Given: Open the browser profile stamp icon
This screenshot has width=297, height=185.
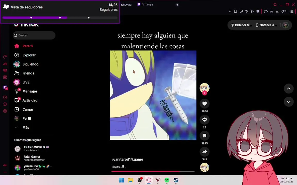Looking at the screenshot, I should pyautogui.click(x=271, y=12).
